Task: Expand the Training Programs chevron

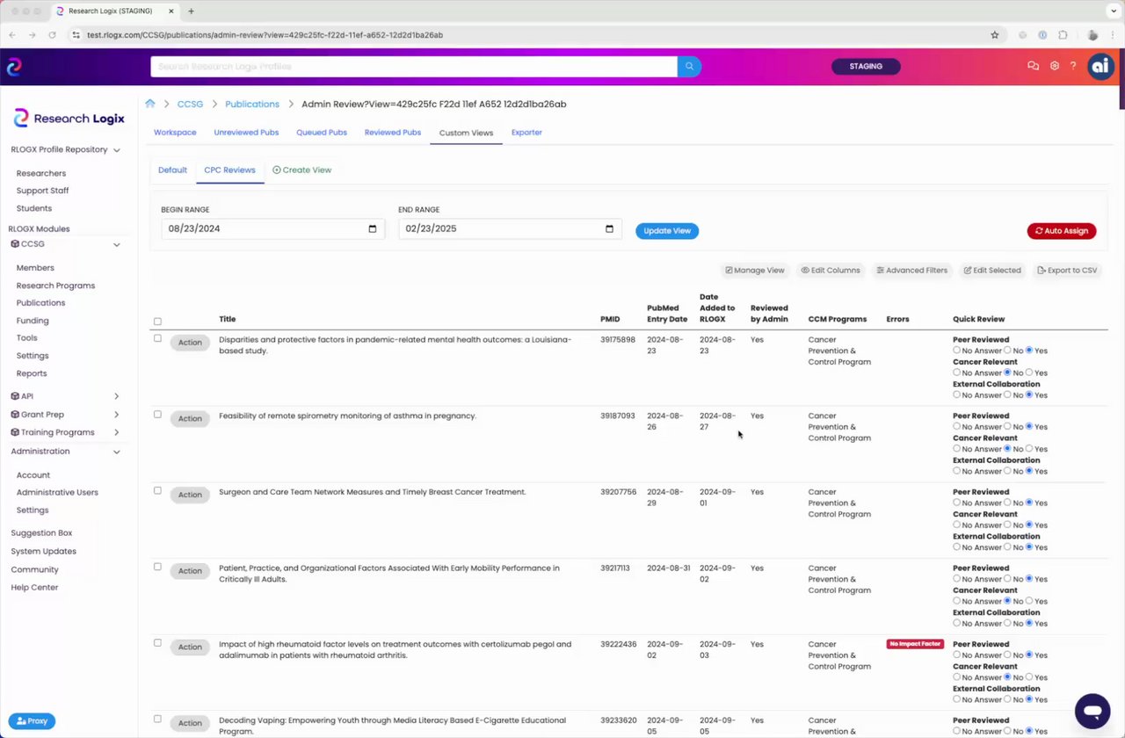Action: tap(117, 432)
